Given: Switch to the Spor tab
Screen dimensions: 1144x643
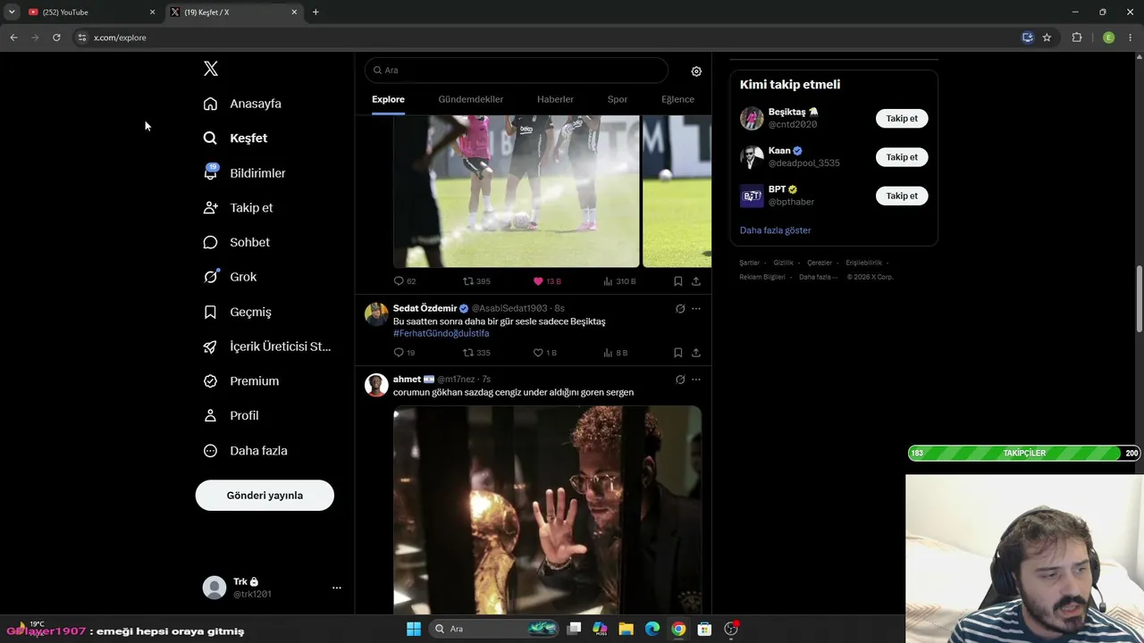Looking at the screenshot, I should (x=618, y=99).
